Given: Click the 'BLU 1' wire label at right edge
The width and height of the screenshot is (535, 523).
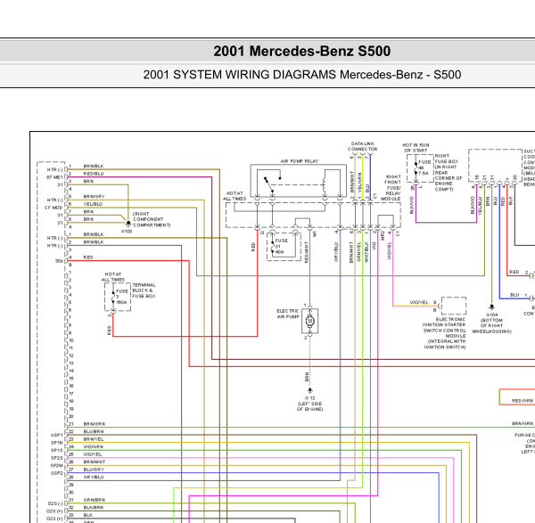Looking at the screenshot, I should pos(519,295).
